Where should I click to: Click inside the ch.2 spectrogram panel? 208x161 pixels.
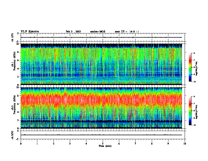pyautogui.click(x=101, y=108)
